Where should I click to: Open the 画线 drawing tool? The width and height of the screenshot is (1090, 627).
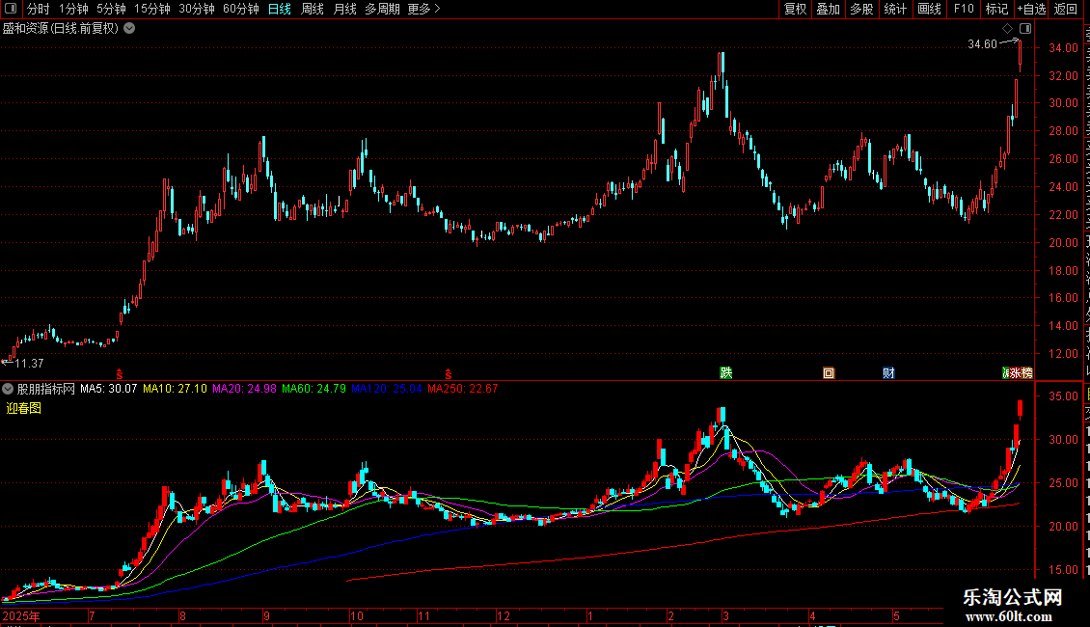click(x=929, y=9)
